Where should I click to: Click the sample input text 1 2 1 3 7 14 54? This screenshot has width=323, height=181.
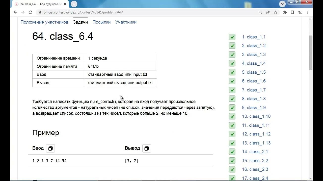tap(49, 161)
